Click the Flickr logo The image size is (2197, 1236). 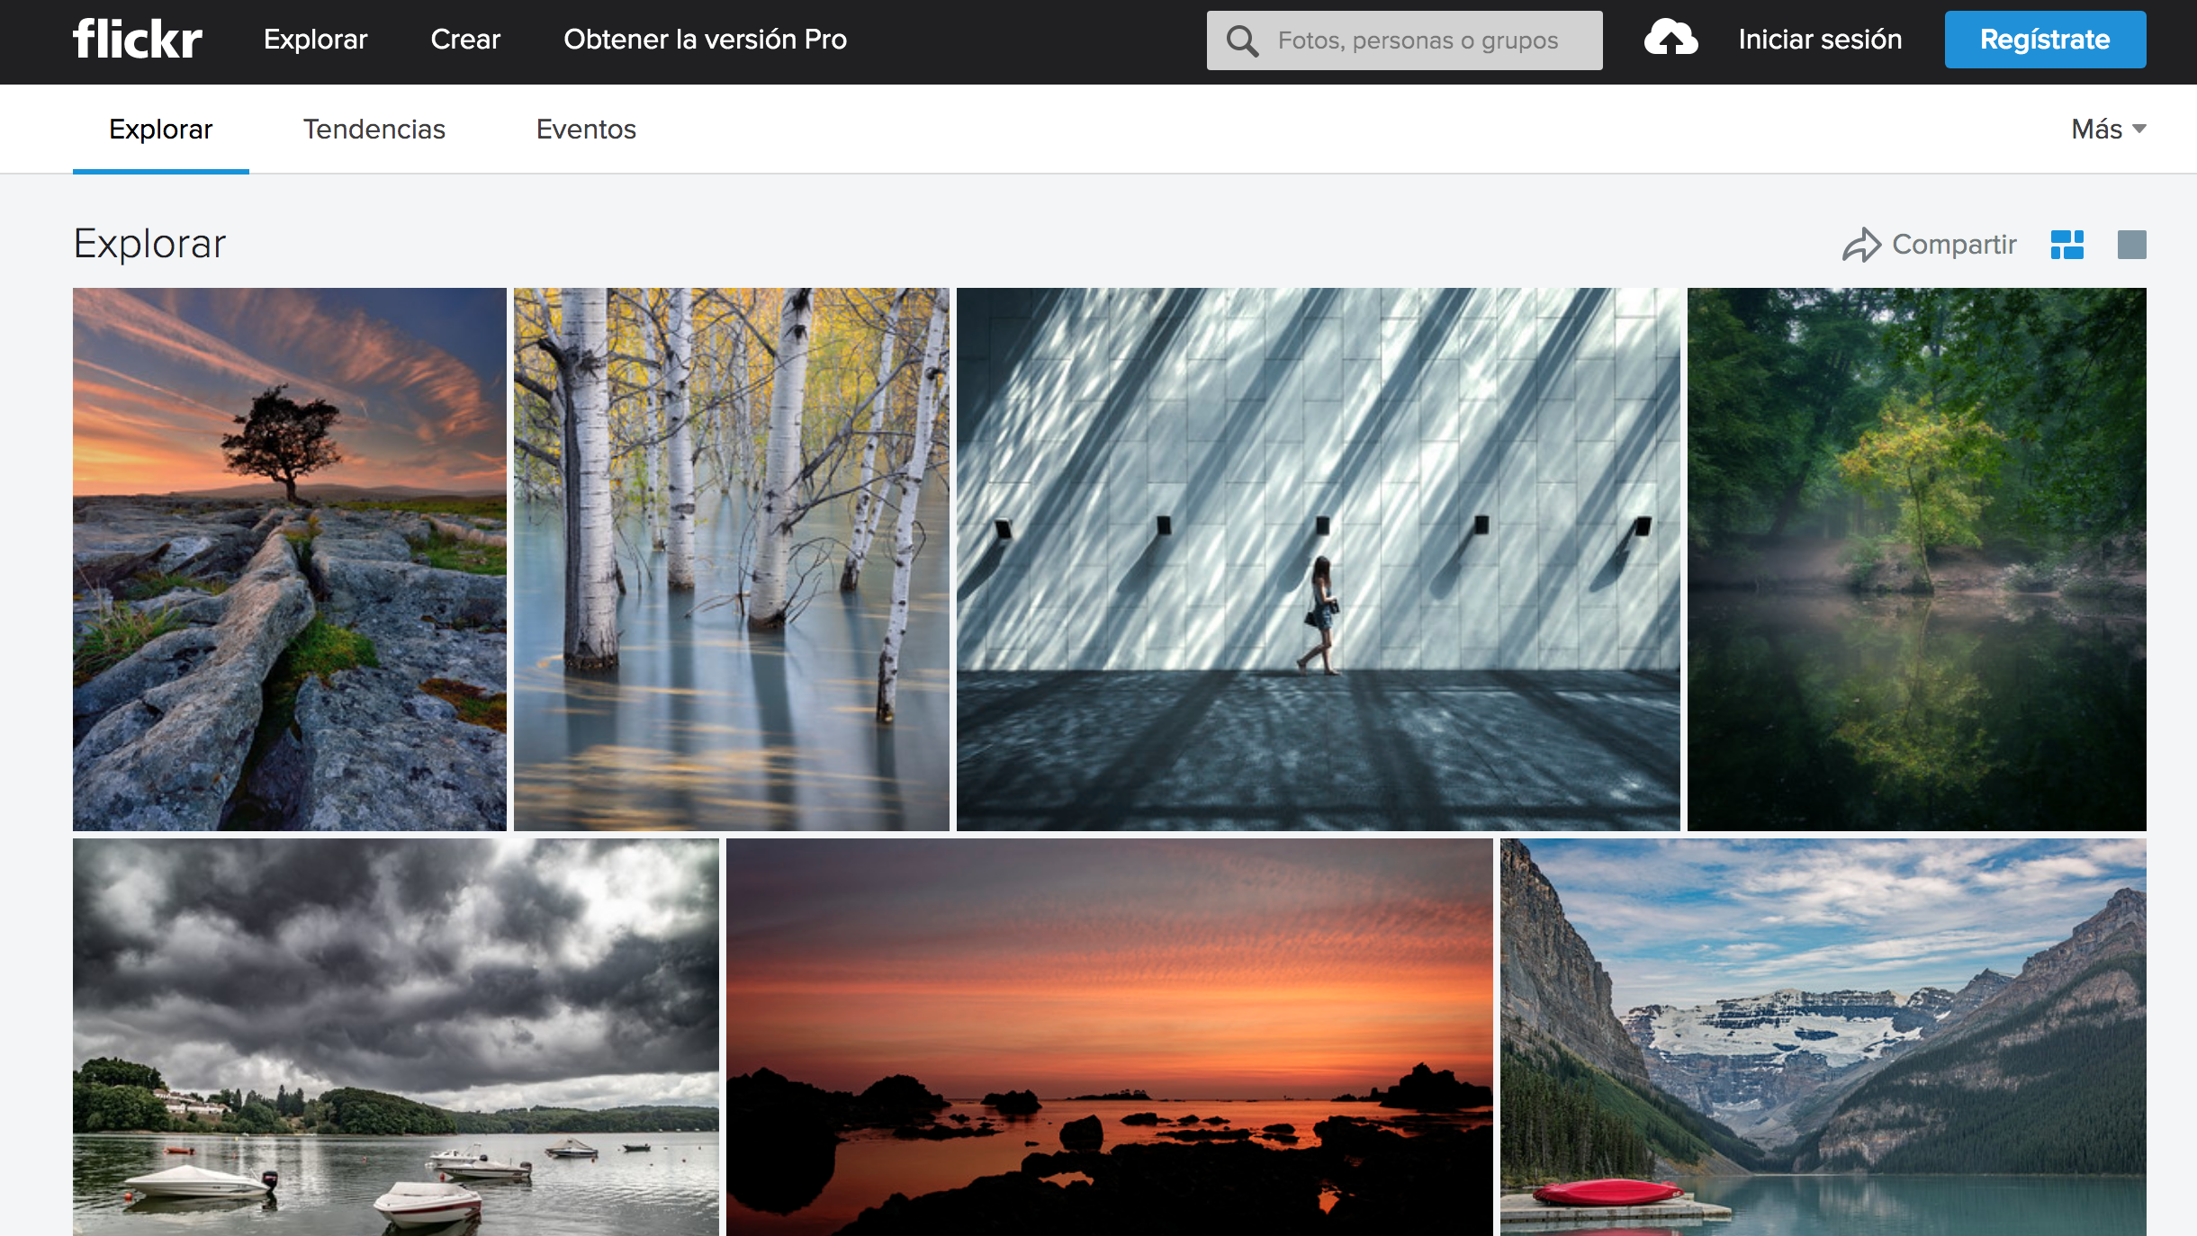pos(138,40)
